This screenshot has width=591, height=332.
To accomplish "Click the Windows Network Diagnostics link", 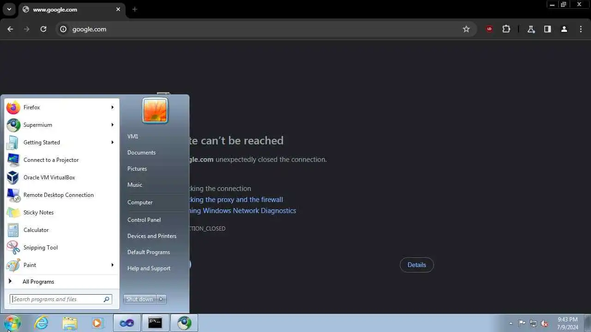I will pos(242,211).
